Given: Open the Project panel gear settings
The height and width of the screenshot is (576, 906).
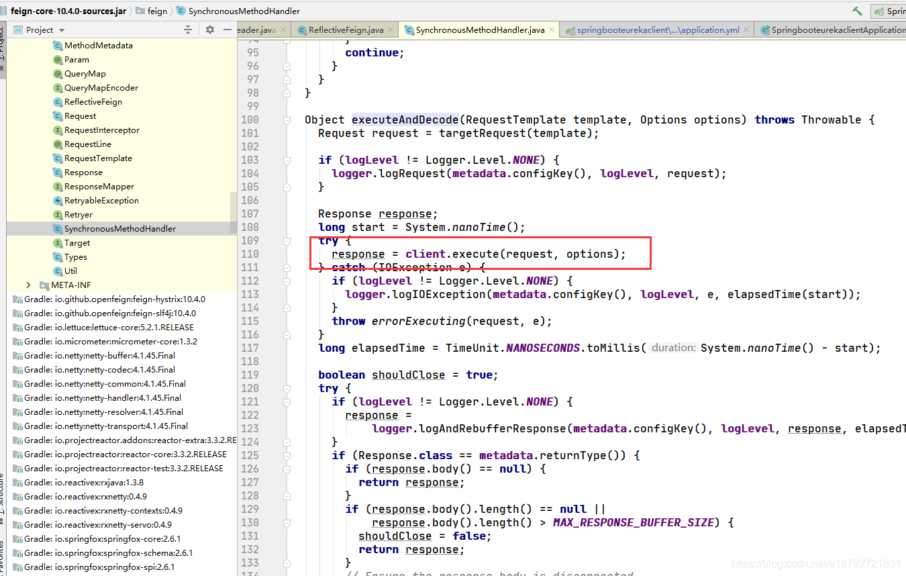Looking at the screenshot, I should click(210, 30).
